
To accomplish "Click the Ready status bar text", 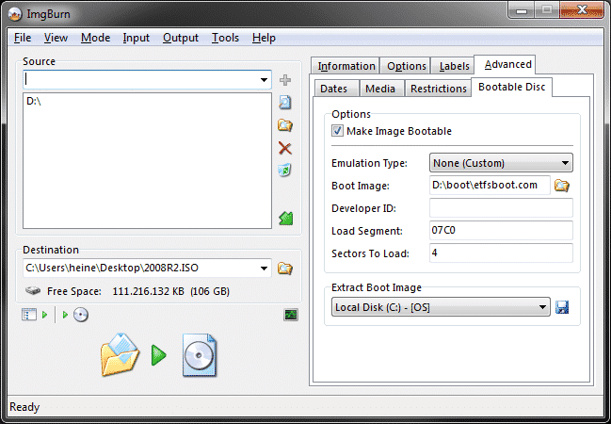I will click(x=24, y=407).
